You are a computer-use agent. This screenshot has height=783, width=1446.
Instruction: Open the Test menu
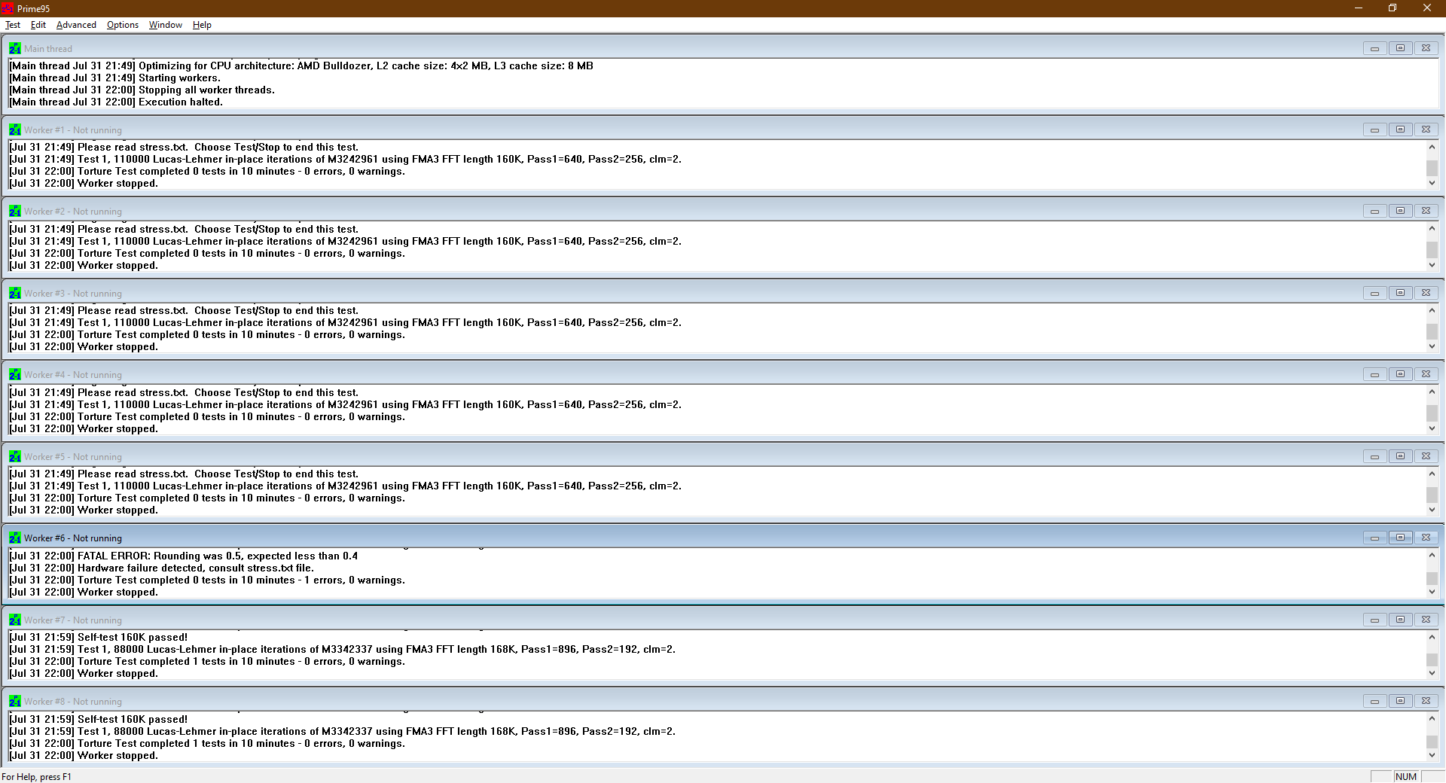tap(13, 25)
